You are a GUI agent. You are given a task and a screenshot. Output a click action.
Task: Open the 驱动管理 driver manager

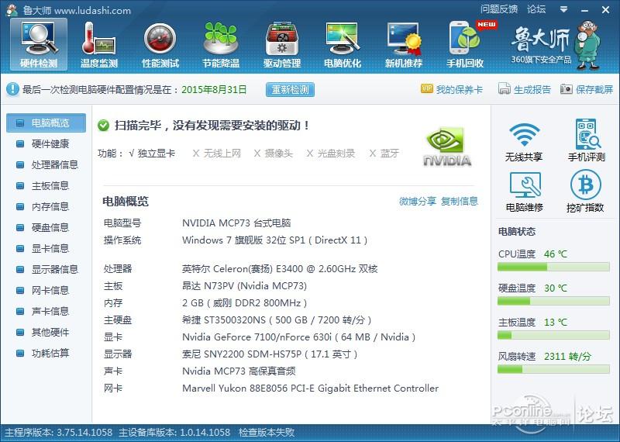tap(282, 44)
